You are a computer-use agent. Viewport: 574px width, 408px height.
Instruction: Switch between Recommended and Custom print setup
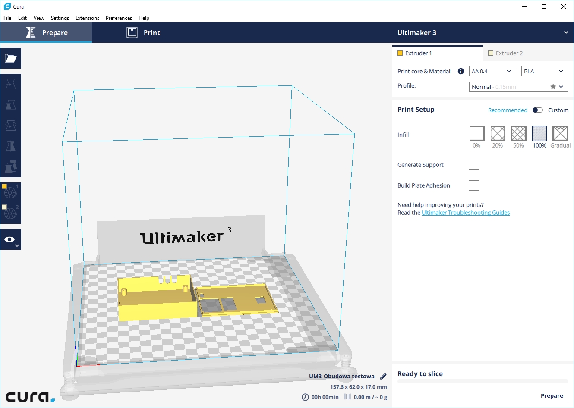(538, 110)
